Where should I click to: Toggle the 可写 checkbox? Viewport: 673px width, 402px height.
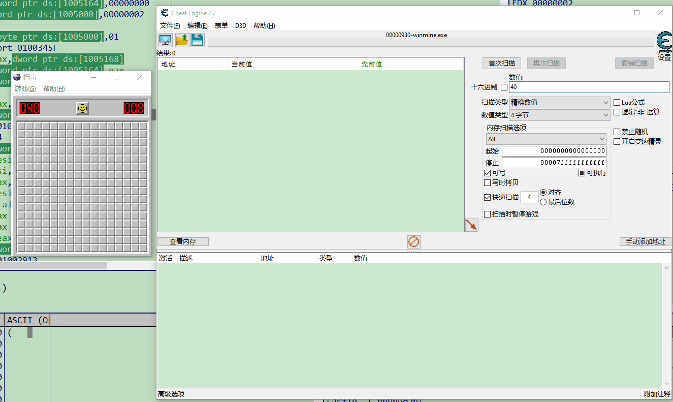(x=488, y=173)
